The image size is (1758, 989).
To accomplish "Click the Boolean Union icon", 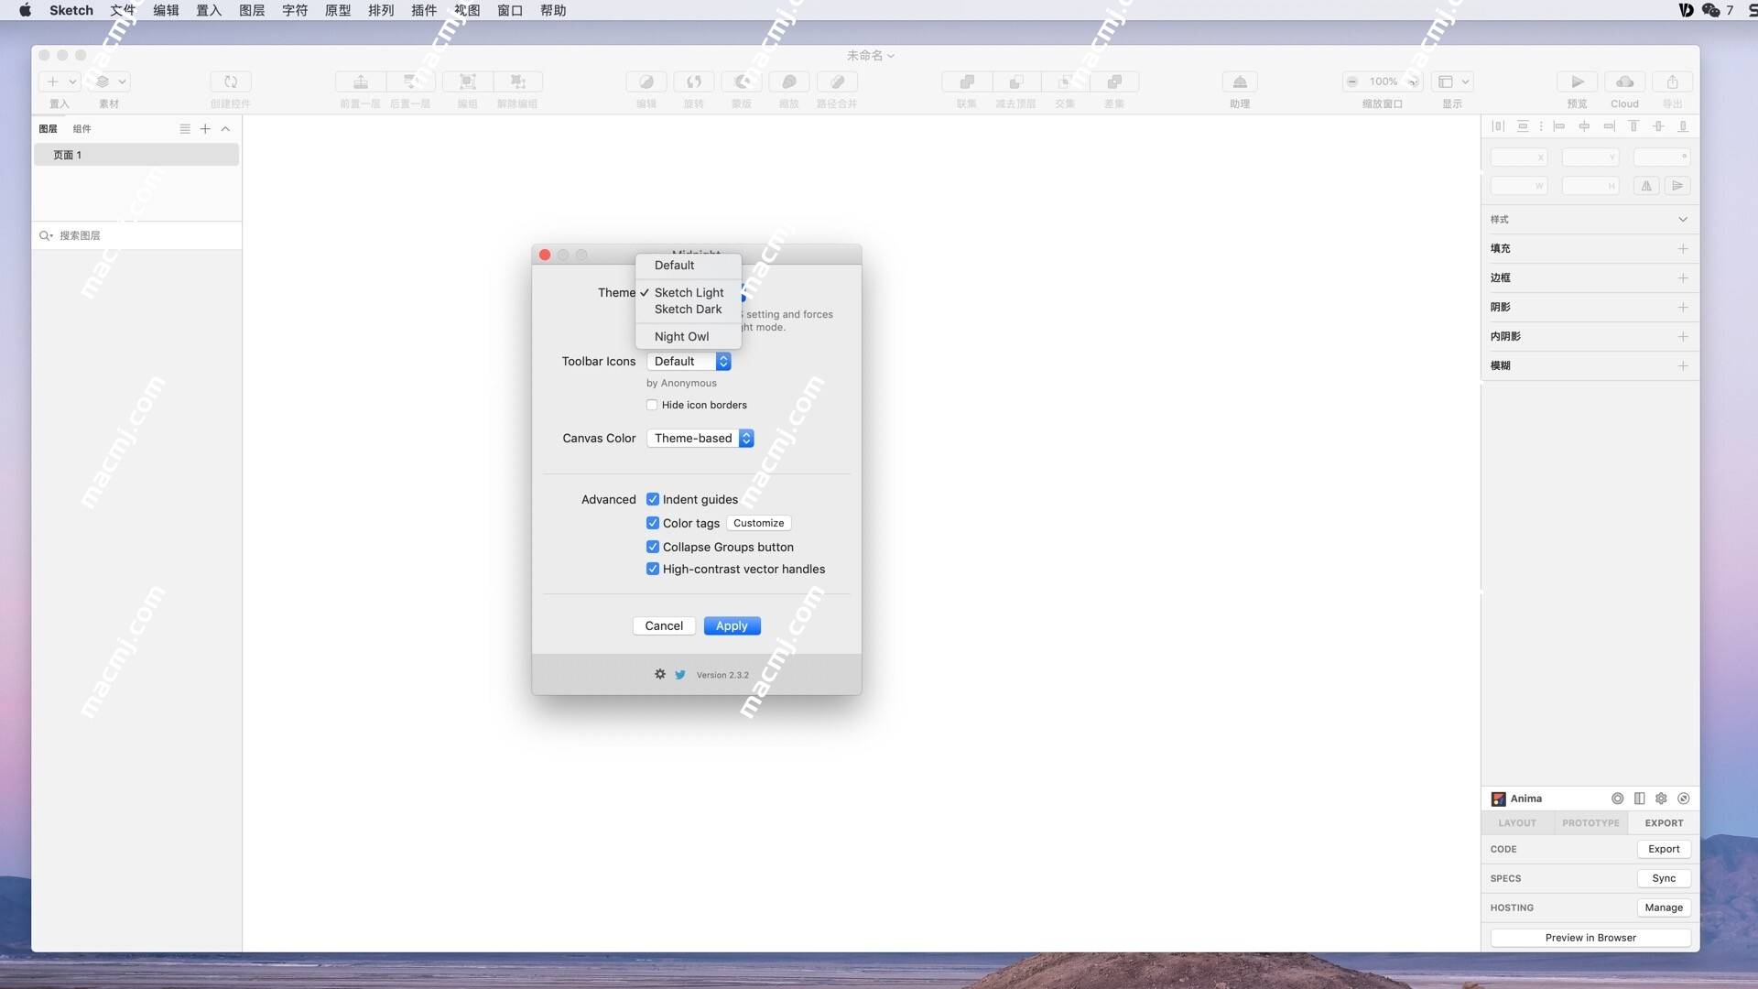I will point(966,81).
